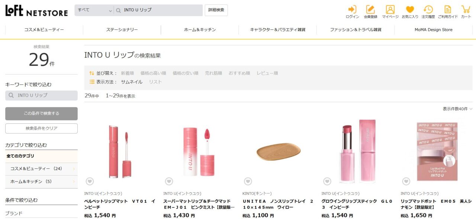Sort results by 売れ筋順
The image size is (476, 219).
click(213, 73)
